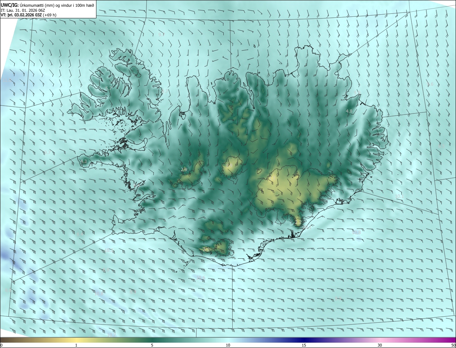Click the 10.8 value south of Vatnajökull
Viewport: 456px width, 348px height.
click(356, 233)
